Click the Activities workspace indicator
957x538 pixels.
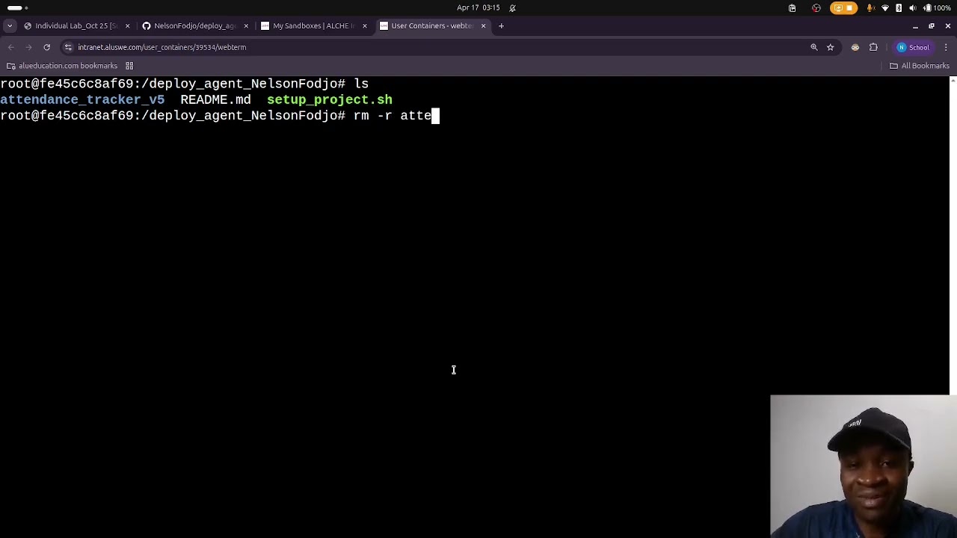(18, 7)
